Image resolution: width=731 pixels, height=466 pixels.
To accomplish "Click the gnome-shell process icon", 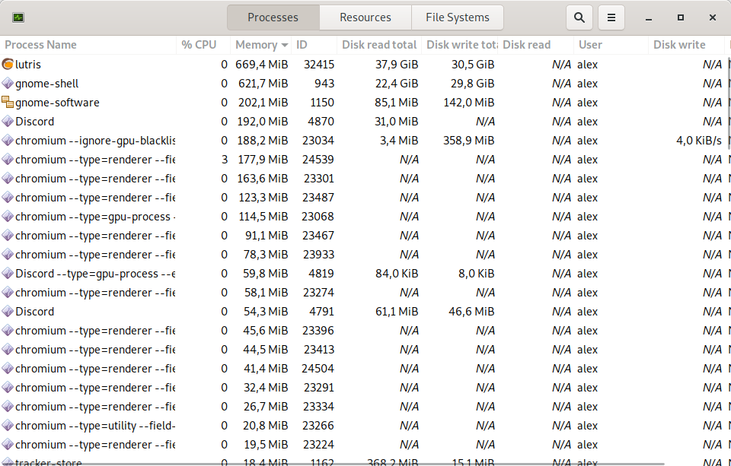I will (8, 83).
